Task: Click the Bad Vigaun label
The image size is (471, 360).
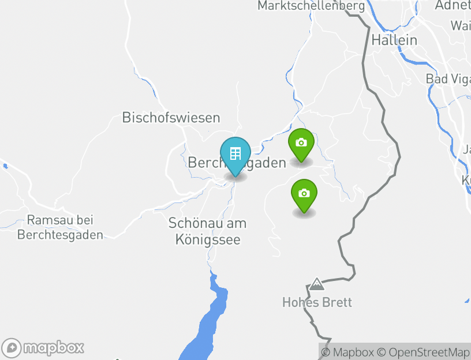Action: coord(448,79)
